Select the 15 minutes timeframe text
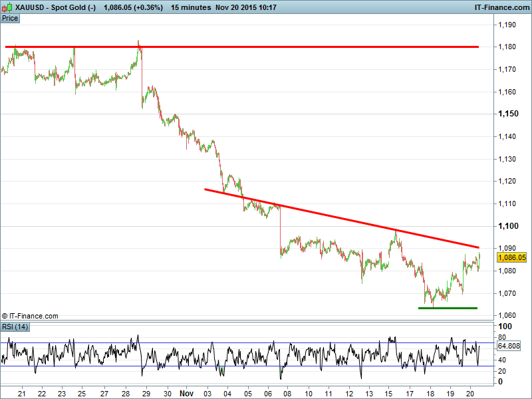 coord(191,7)
